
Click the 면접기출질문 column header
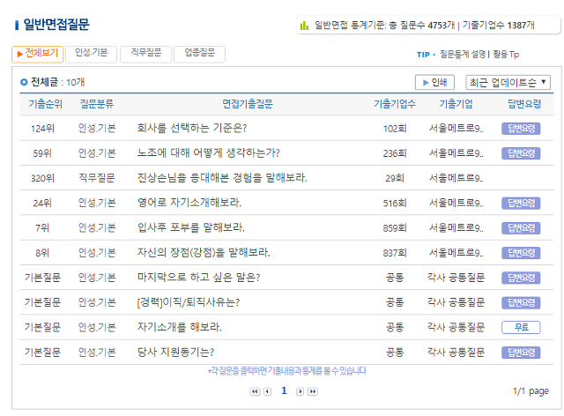point(248,104)
